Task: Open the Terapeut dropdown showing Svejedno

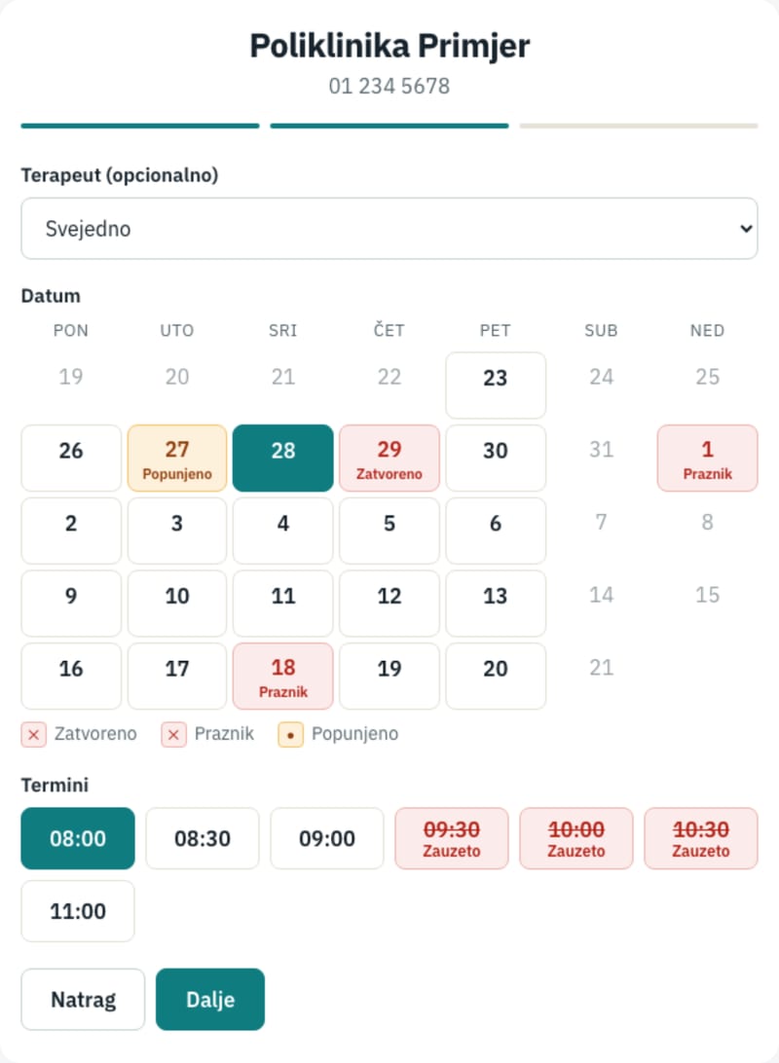Action: [389, 229]
